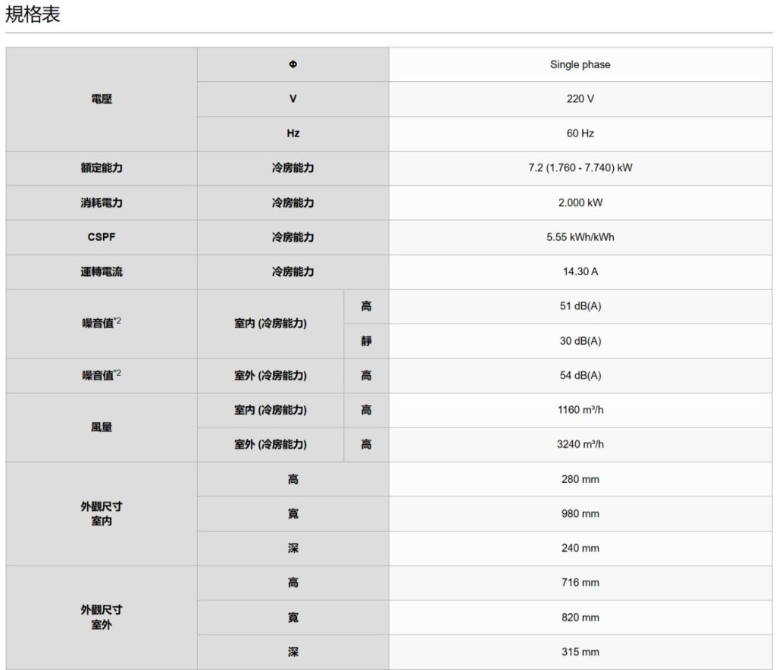776x670 pixels.
Task: Select the 消耗電力 row label
Action: tap(102, 202)
